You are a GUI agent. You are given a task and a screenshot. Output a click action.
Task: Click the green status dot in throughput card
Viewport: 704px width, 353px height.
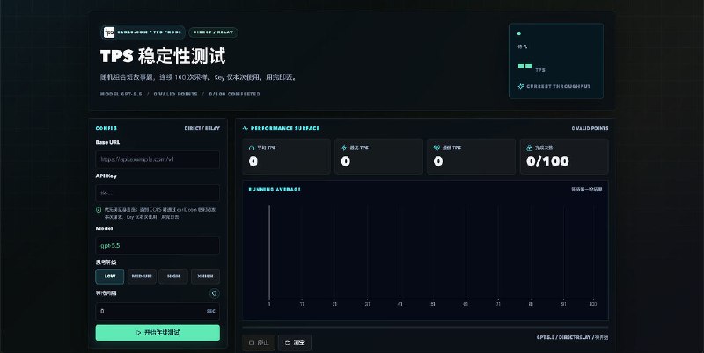[x=519, y=33]
